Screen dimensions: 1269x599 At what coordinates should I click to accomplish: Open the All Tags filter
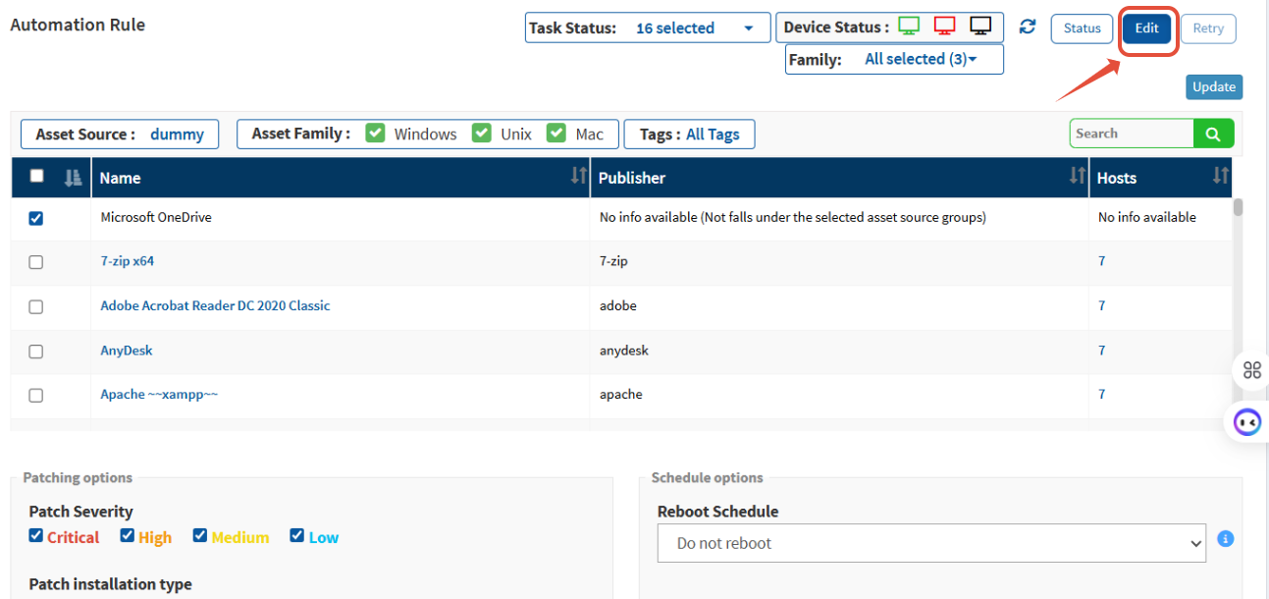pos(713,135)
